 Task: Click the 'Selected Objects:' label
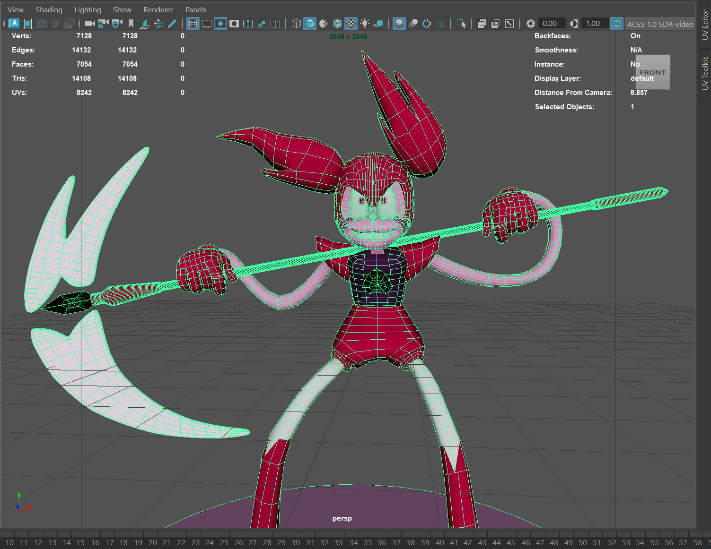click(564, 107)
